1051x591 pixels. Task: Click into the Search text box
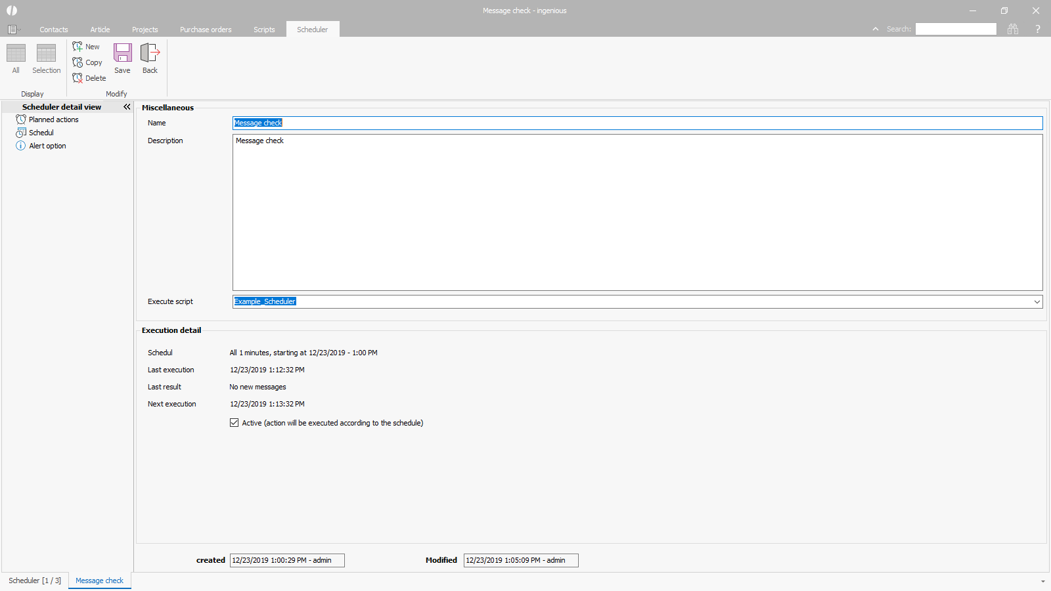click(956, 29)
